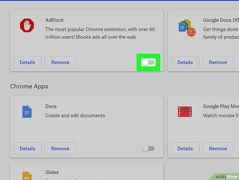Remove the Google Docs Offline extension

pyautogui.click(x=218, y=62)
